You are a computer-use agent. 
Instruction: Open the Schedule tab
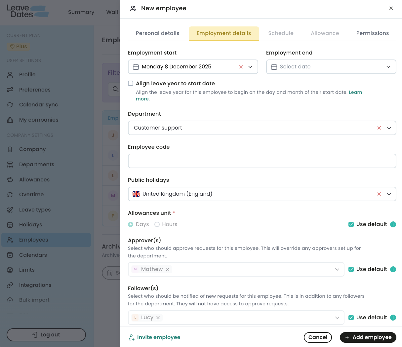click(x=281, y=33)
